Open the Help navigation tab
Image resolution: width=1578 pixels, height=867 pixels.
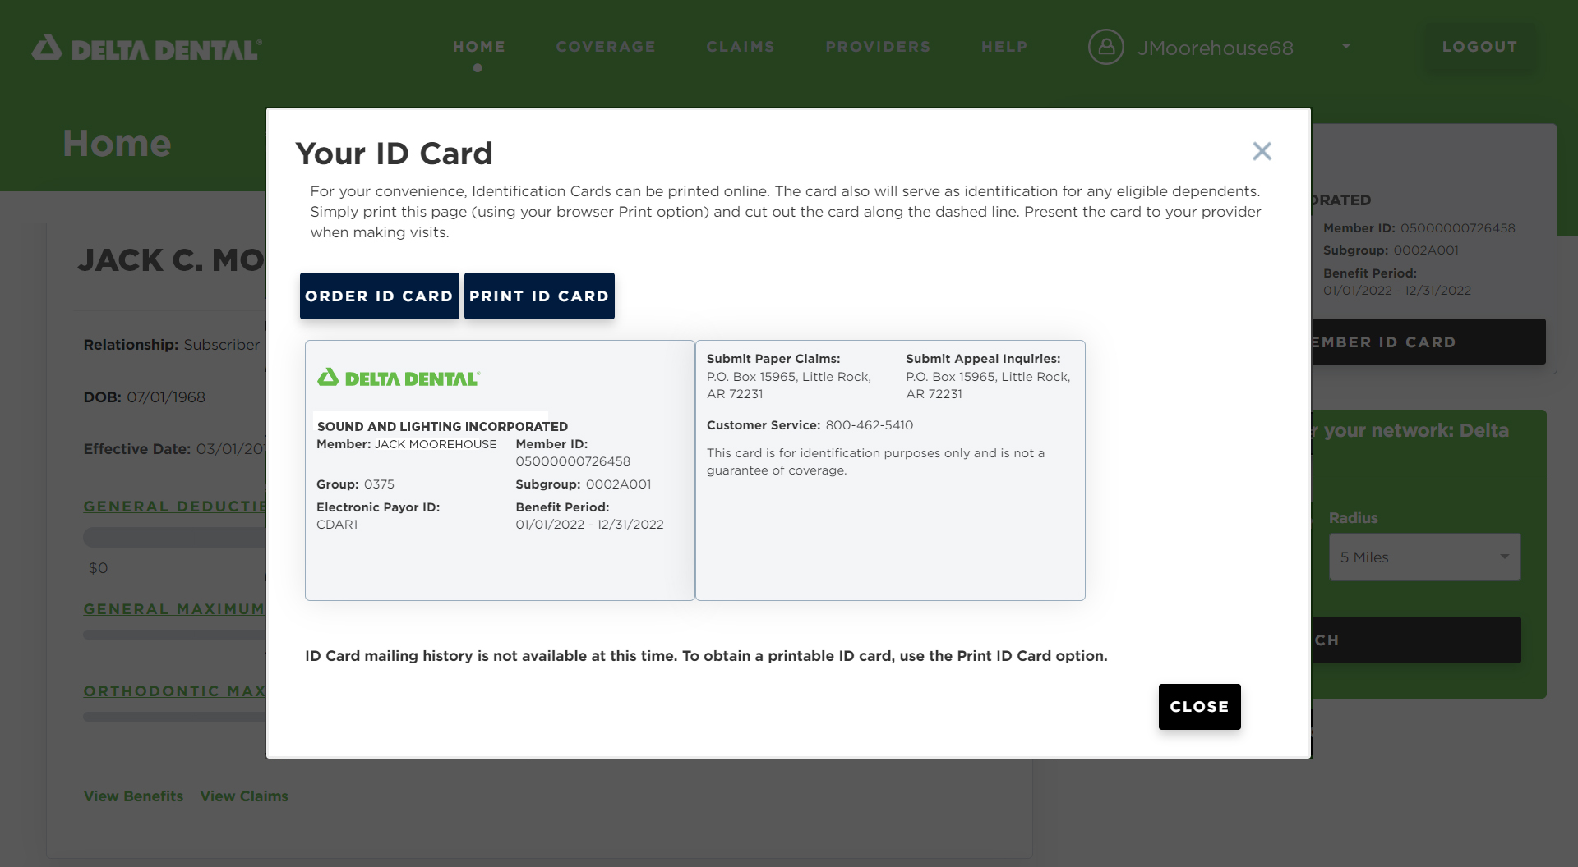click(x=1004, y=47)
